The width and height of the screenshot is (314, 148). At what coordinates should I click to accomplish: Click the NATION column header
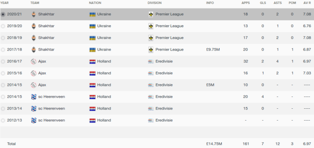coord(95,3)
